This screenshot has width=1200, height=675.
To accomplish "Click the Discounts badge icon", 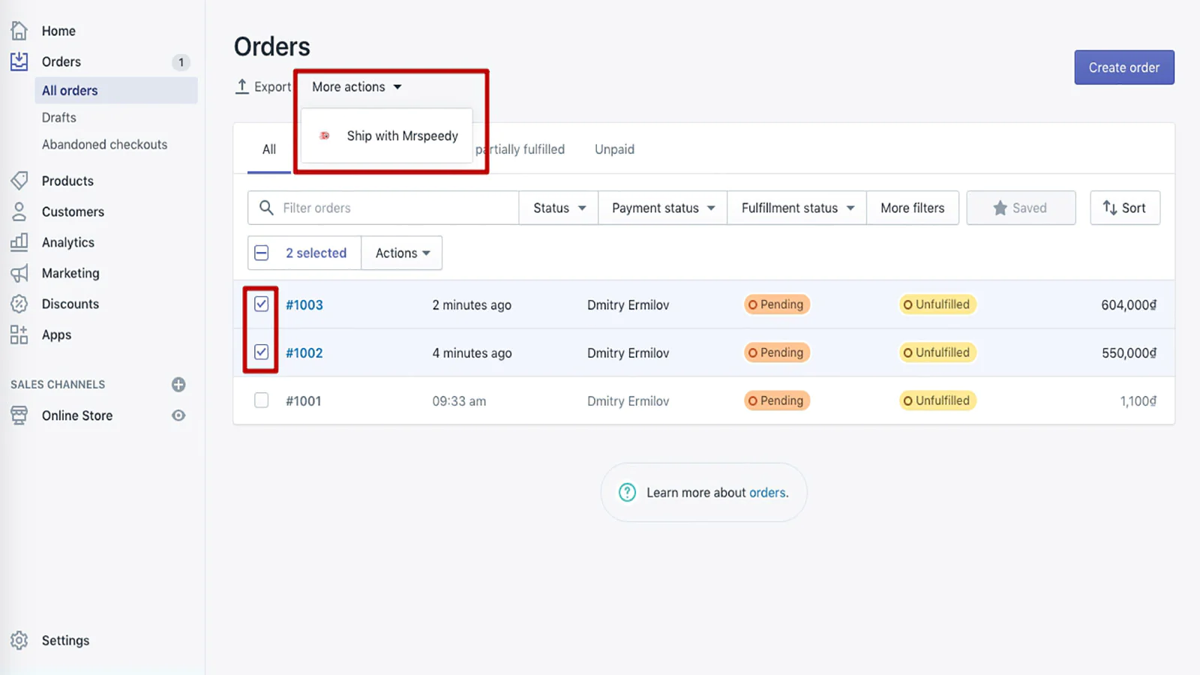I will pos(19,304).
